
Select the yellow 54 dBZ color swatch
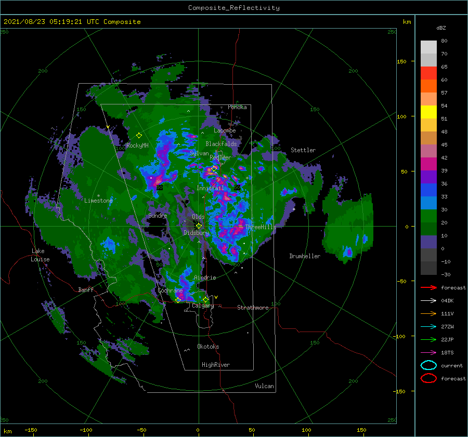point(428,112)
